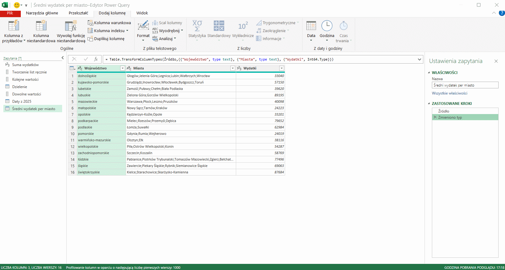The height and width of the screenshot is (270, 505).
Task: Select Dowolne wartości query
Action: (33, 94)
